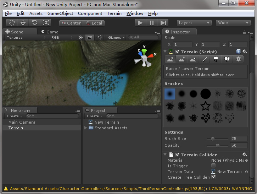257x194 pixels.
Task: Select the Place Trees terrain tool
Action: tap(216, 59)
